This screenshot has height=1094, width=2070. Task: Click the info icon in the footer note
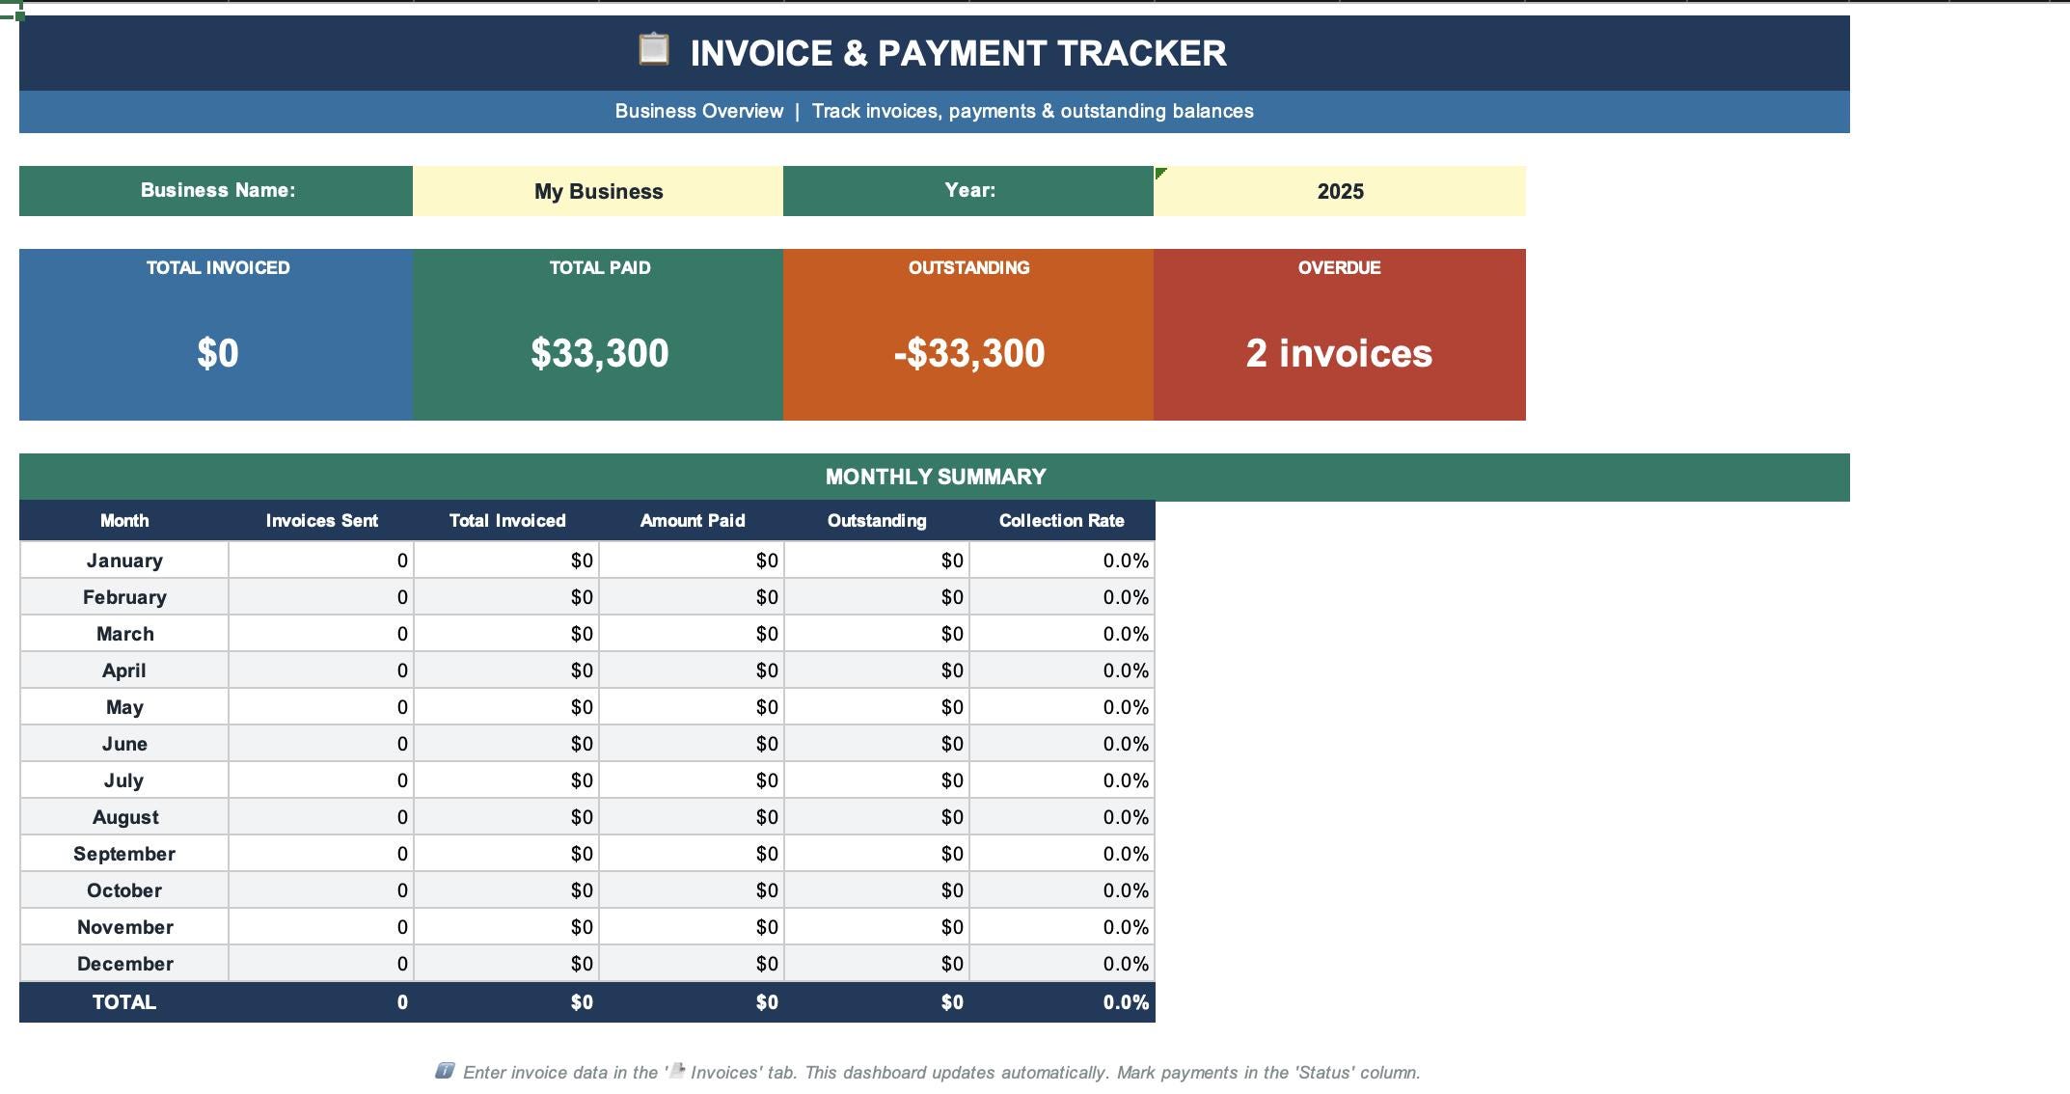tap(445, 1071)
